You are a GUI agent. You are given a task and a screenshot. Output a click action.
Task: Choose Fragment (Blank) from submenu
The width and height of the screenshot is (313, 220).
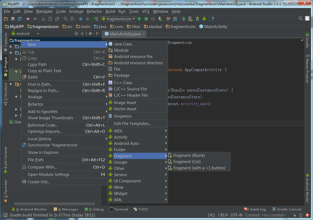[x=199, y=155]
